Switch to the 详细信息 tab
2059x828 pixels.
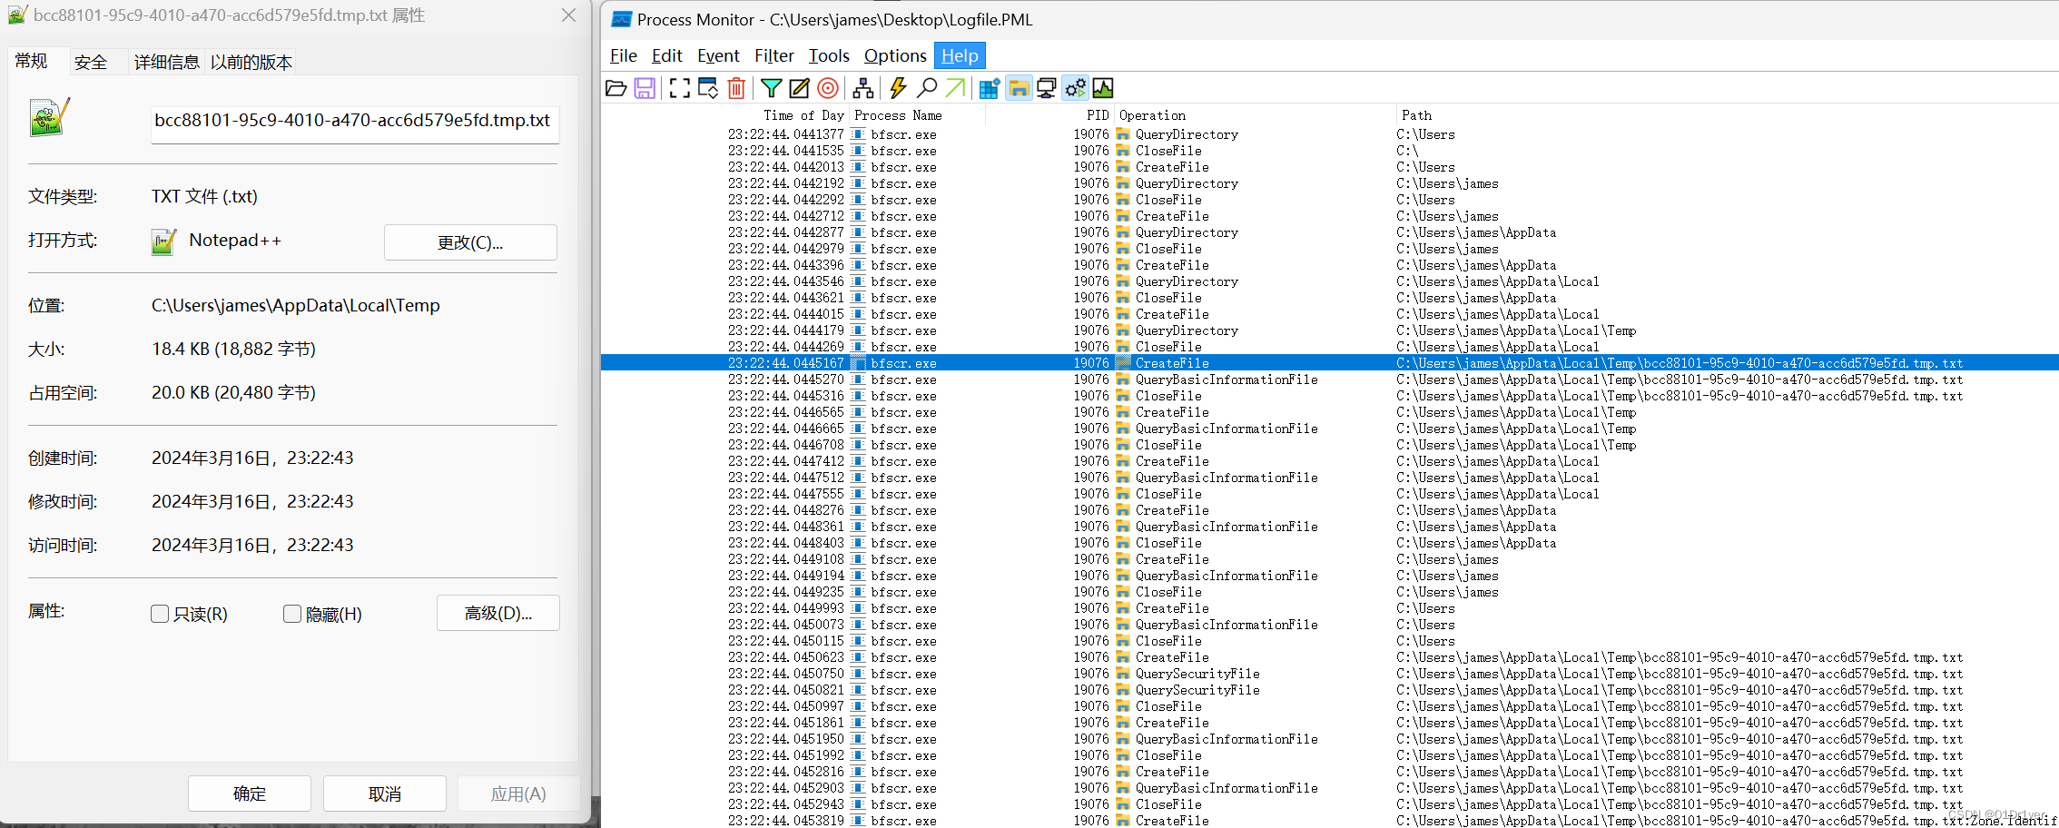[x=167, y=62]
